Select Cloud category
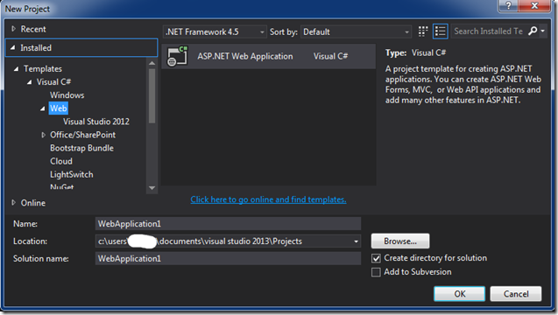Screen dimensions: 558x315 point(60,161)
